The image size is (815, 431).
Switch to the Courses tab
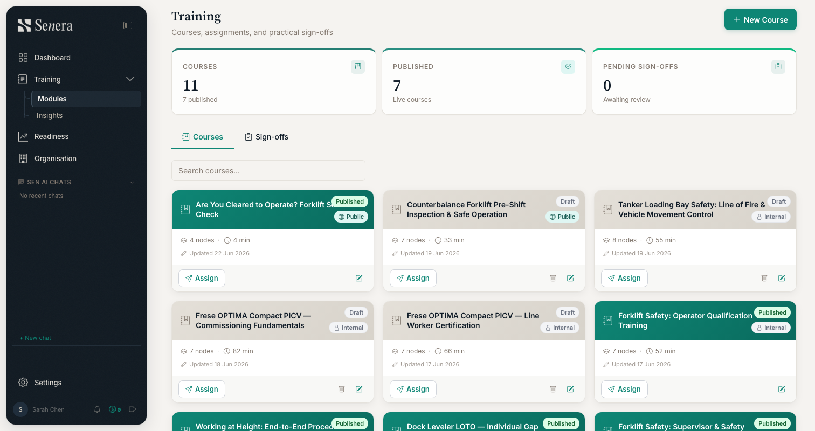point(203,137)
